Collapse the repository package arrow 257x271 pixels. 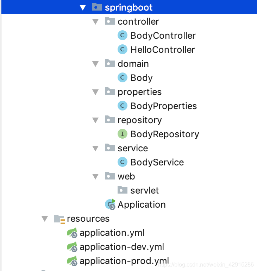(95, 120)
